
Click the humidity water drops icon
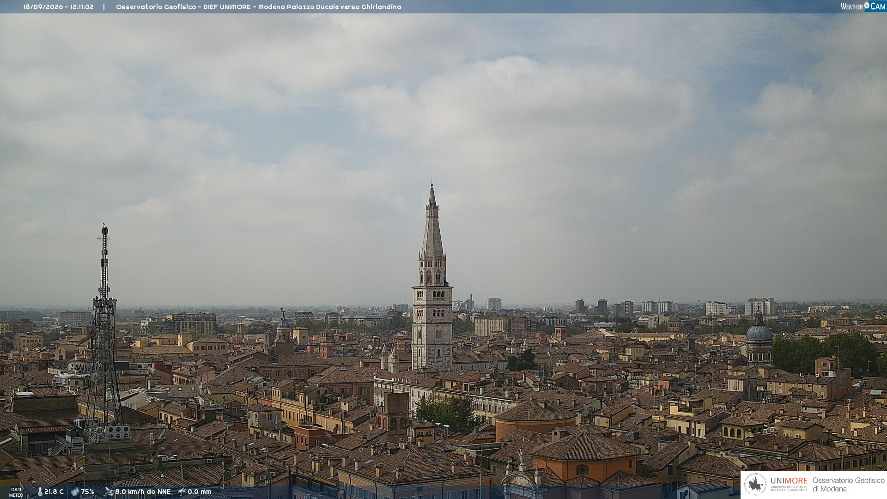75,492
